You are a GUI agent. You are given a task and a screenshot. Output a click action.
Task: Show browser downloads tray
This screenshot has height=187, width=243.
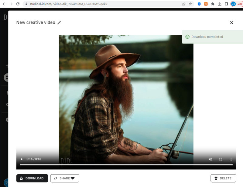(220, 4)
